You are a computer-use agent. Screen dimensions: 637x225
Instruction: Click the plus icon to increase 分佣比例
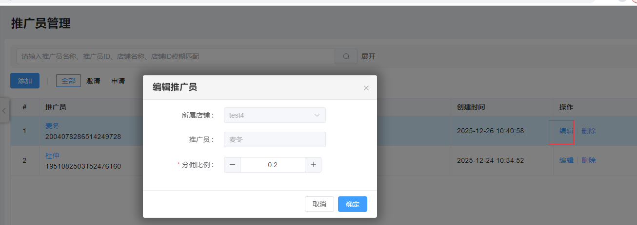[x=313, y=165]
